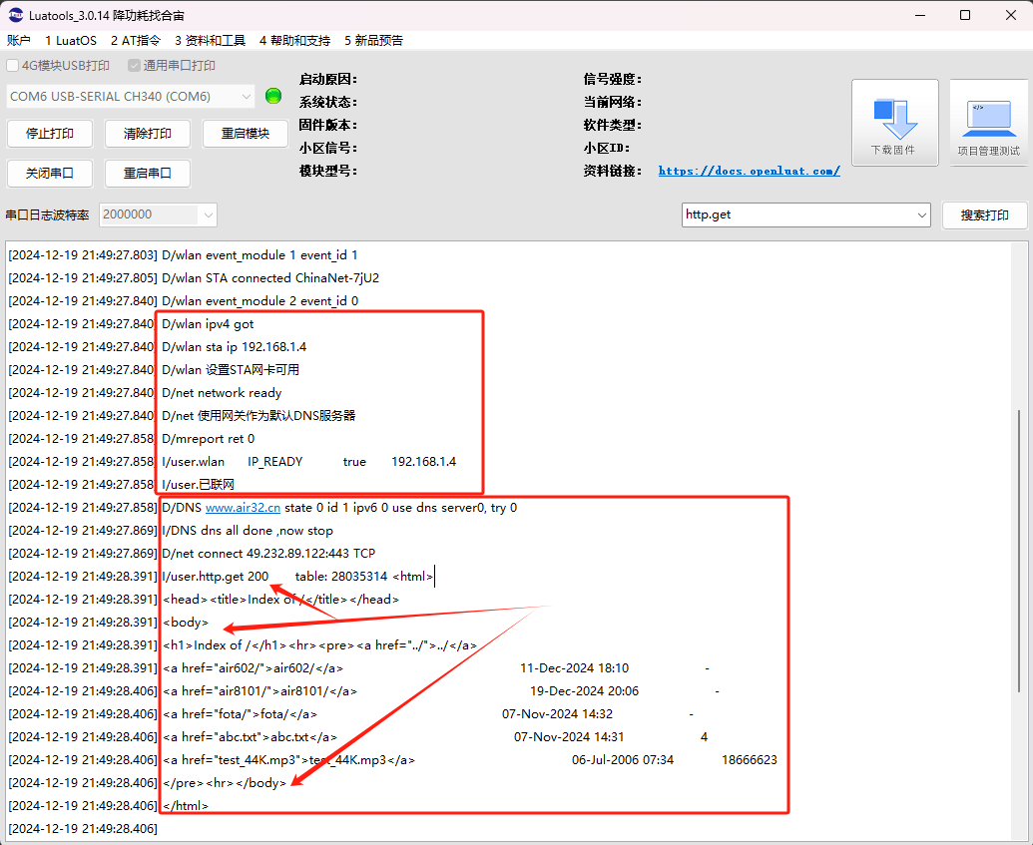Close the Luatools window
The height and width of the screenshot is (845, 1033).
point(1011,15)
